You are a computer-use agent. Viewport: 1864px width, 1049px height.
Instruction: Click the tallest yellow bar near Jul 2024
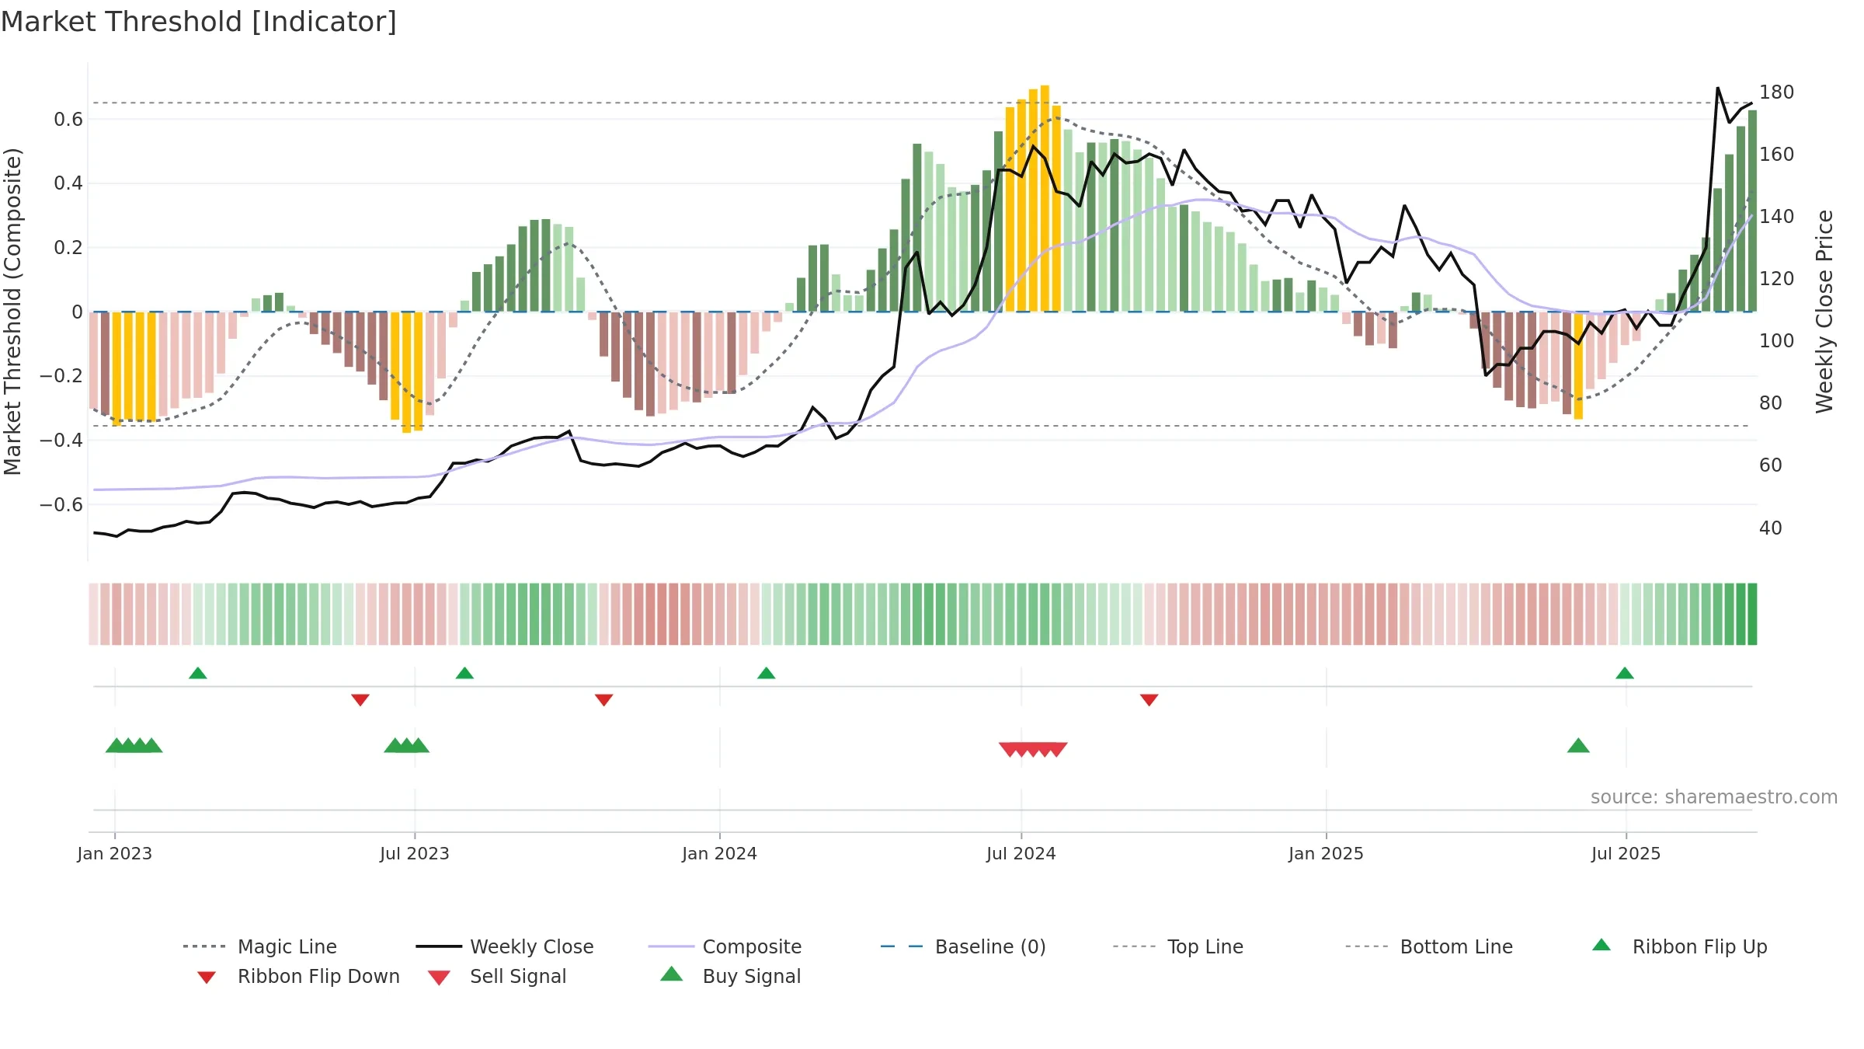[1045, 198]
